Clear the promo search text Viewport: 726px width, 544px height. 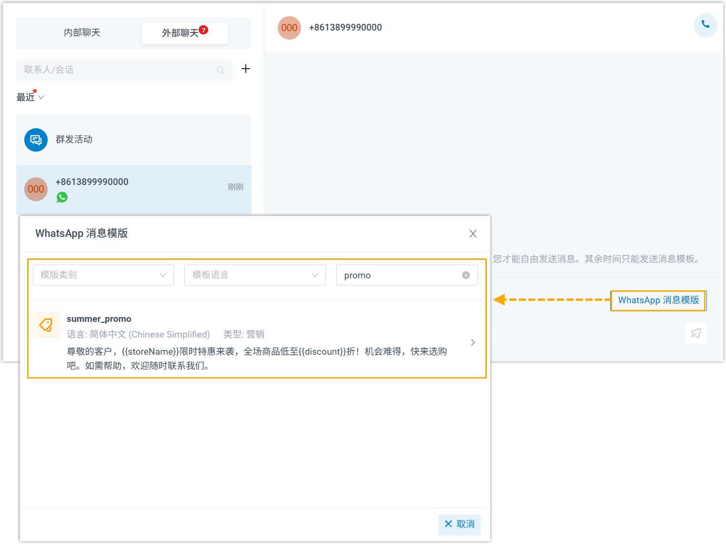click(x=466, y=275)
